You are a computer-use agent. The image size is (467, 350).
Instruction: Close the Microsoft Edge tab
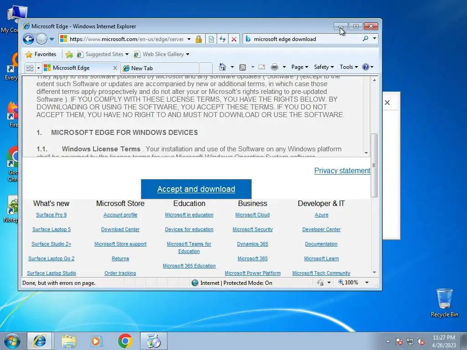tap(115, 68)
